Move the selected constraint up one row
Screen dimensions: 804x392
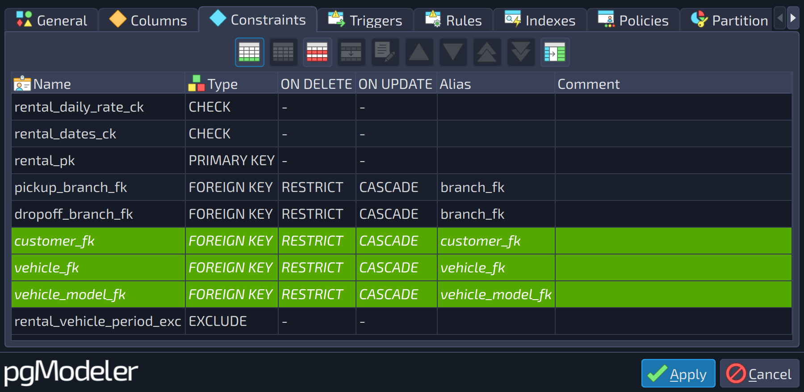click(419, 52)
